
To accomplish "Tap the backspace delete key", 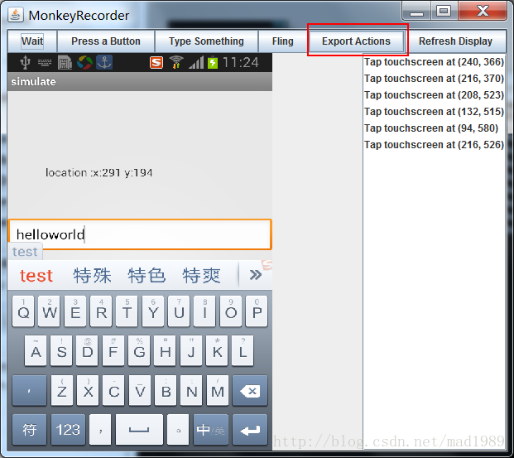I will tap(250, 390).
